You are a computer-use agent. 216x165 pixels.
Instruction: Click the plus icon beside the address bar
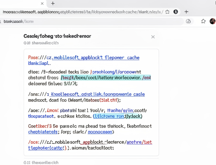(x=186, y=12)
